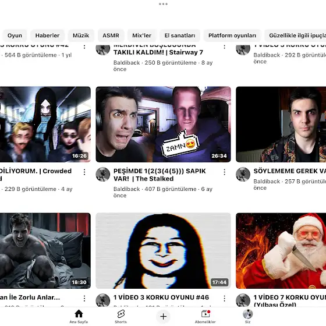The image size is (326, 326).
Task: Open three-dot menu for The Stalked video
Action: [x=224, y=172]
